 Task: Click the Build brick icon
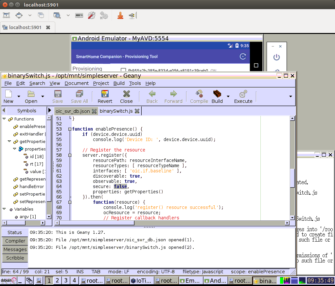coord(217,94)
